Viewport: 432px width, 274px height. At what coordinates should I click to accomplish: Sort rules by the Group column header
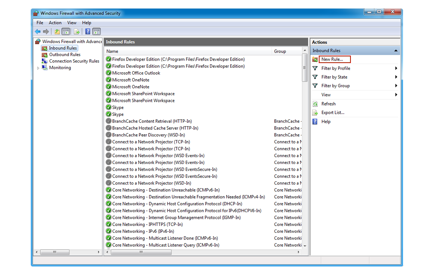(287, 51)
